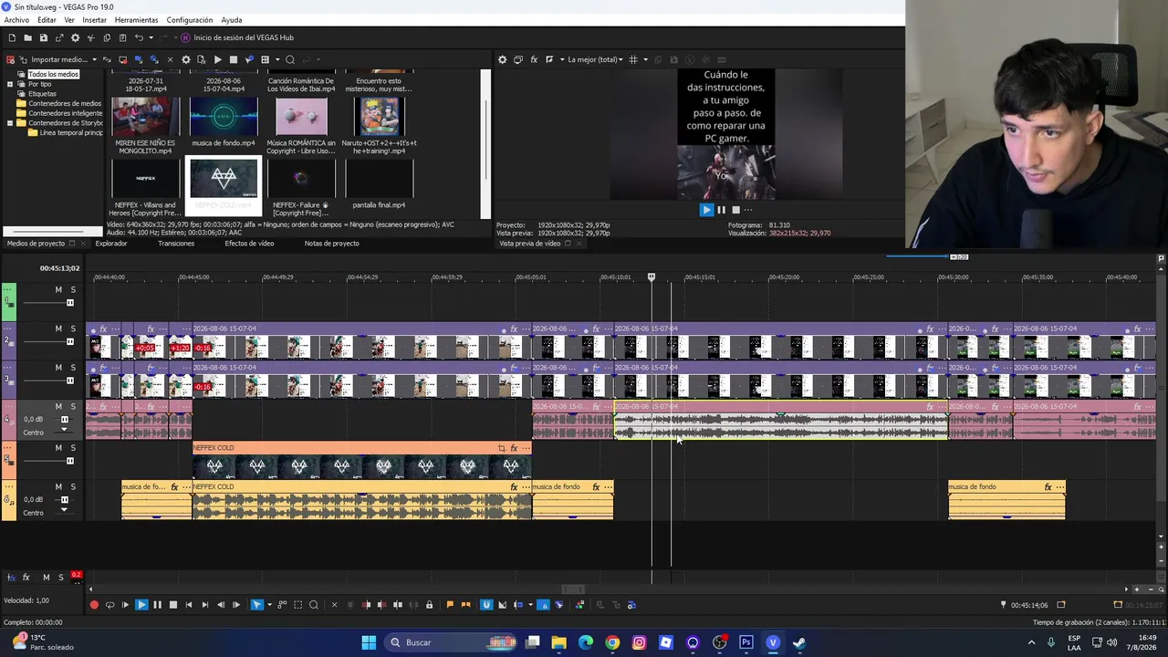Viewport: 1168px width, 657px height.
Task: Start media preview in Project Media toolbar
Action: (218, 60)
